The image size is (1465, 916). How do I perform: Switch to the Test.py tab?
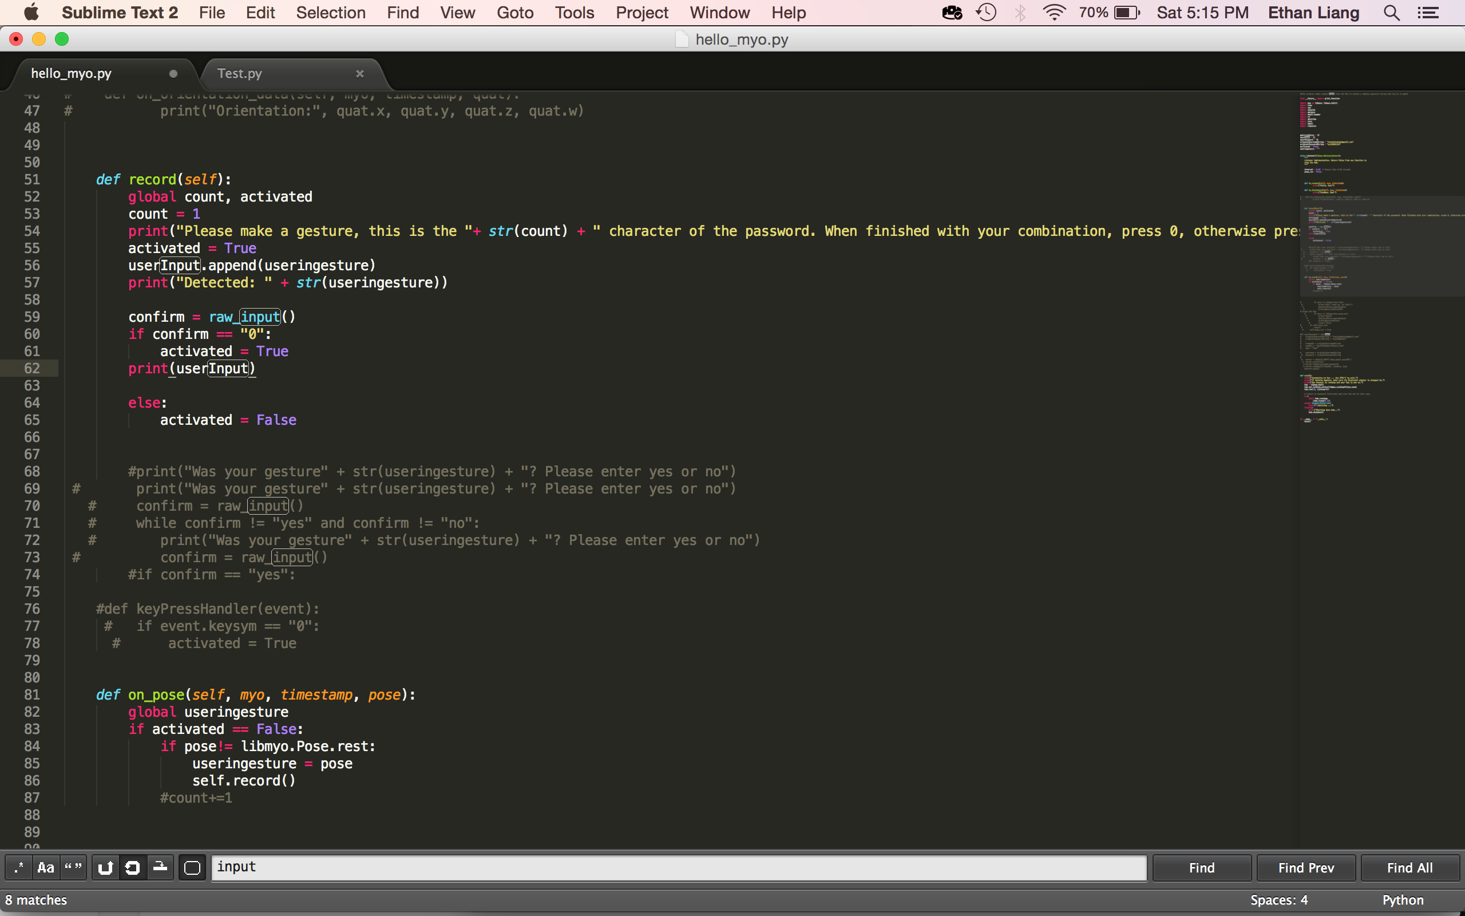[x=240, y=73]
